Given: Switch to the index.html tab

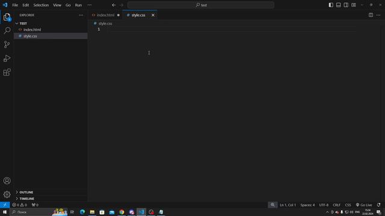Looking at the screenshot, I should 105,15.
